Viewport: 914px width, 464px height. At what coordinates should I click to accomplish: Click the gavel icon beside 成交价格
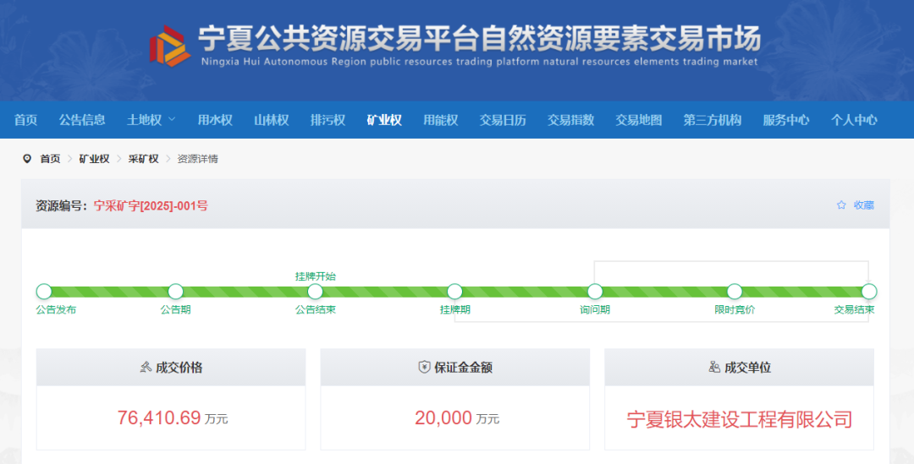coord(145,368)
